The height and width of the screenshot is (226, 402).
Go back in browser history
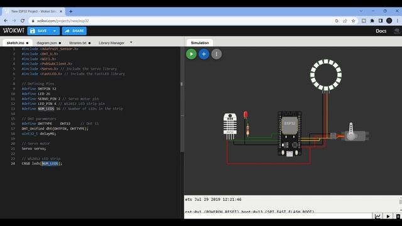pyautogui.click(x=6, y=21)
